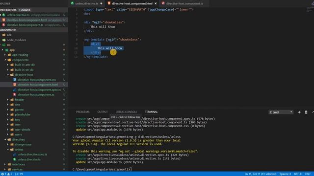Open the OUTPUT panel tab
314x176 pixels.
point(103,112)
